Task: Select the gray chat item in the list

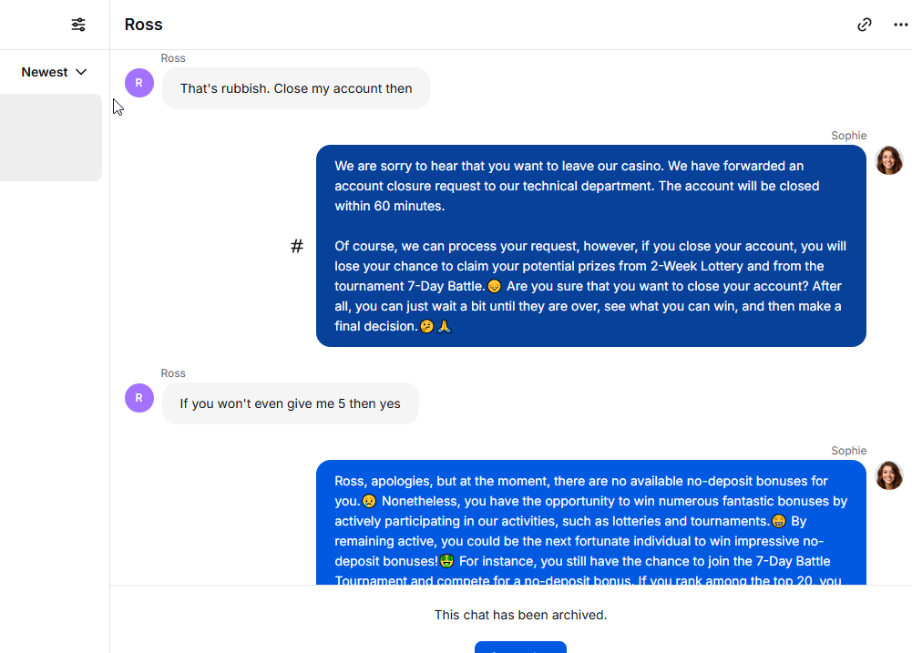Action: click(x=50, y=138)
